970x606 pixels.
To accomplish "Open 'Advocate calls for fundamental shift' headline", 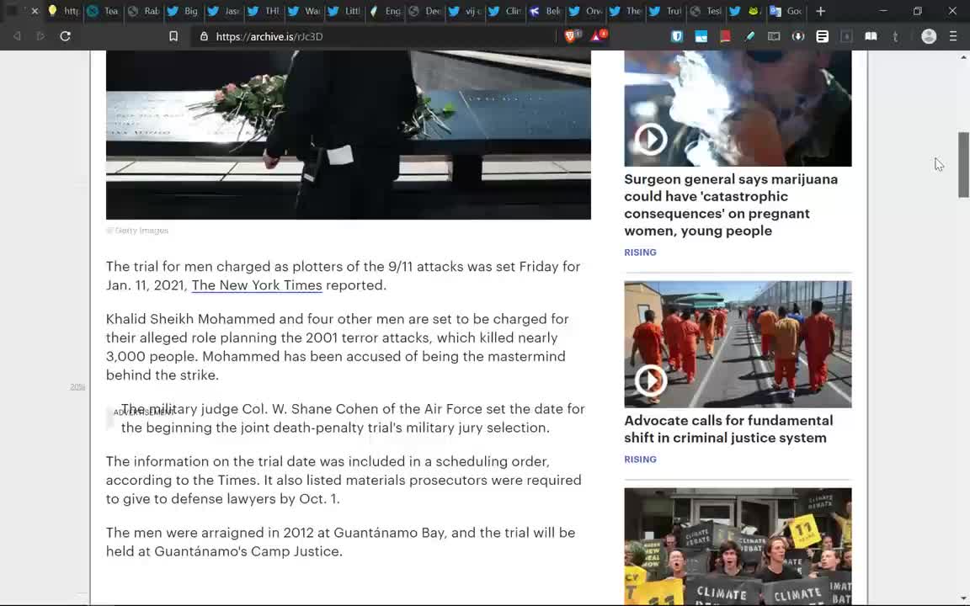I will click(728, 429).
